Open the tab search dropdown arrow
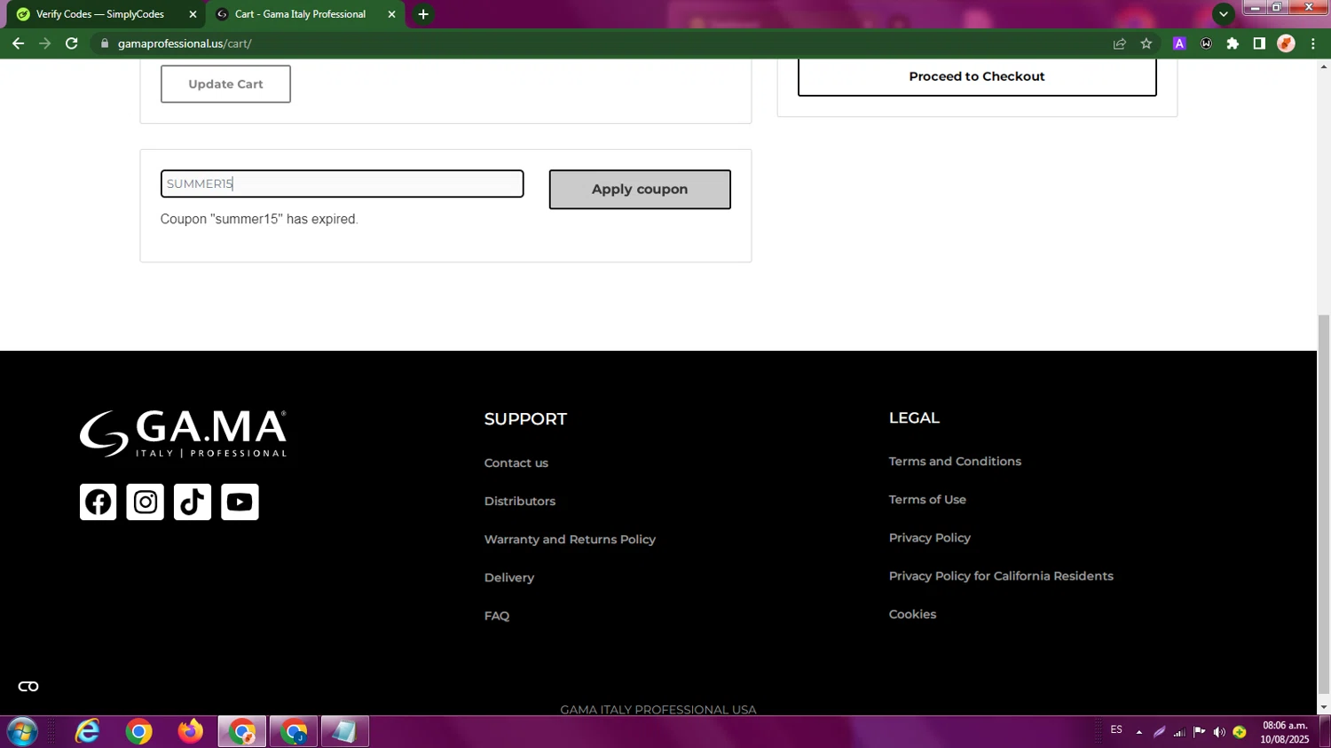Screen dimensions: 1331x748 (x=1224, y=14)
